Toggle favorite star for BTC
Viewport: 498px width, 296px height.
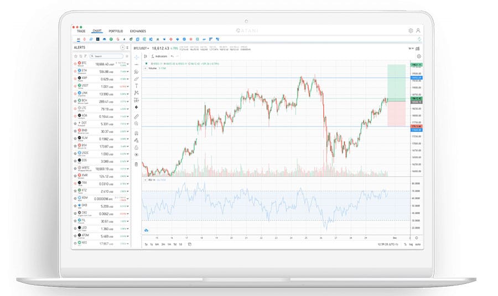pyautogui.click(x=75, y=64)
